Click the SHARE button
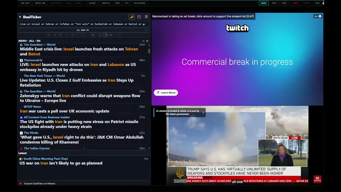The width and height of the screenshot is (341, 192). 263,3
